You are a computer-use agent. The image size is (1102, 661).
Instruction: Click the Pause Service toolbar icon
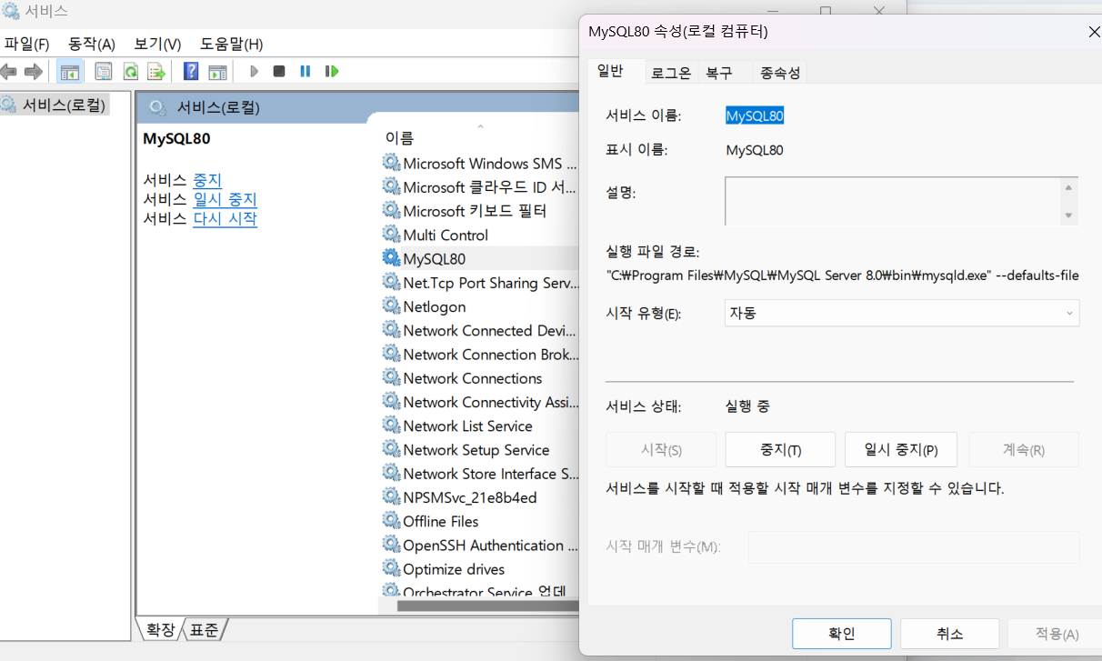(x=306, y=71)
